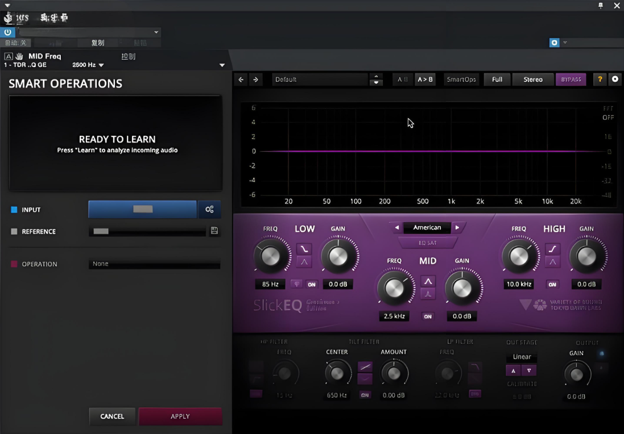Open the help question mark icon
Image resolution: width=624 pixels, height=434 pixels.
click(600, 79)
